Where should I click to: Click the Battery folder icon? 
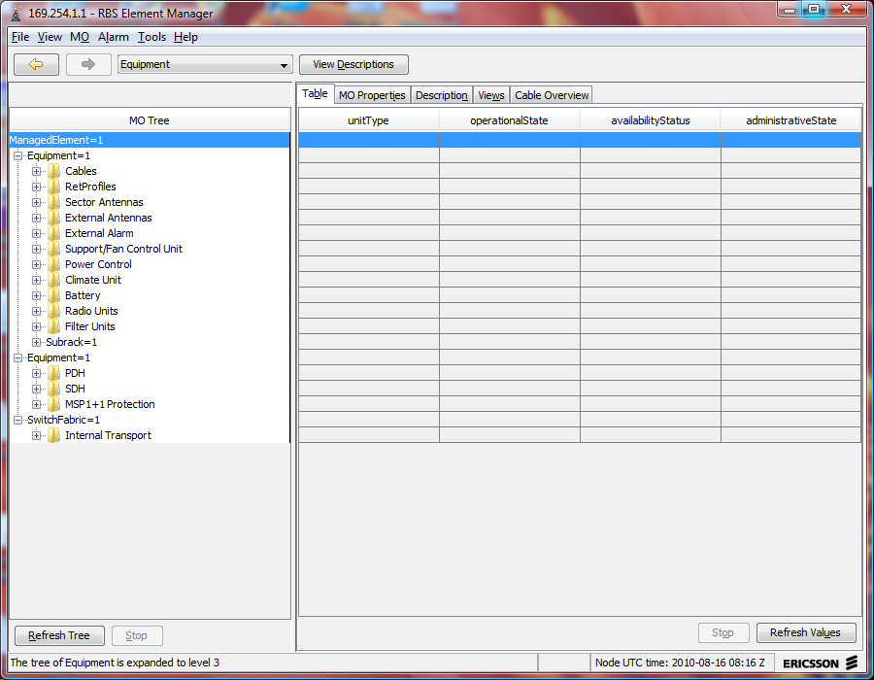(54, 295)
